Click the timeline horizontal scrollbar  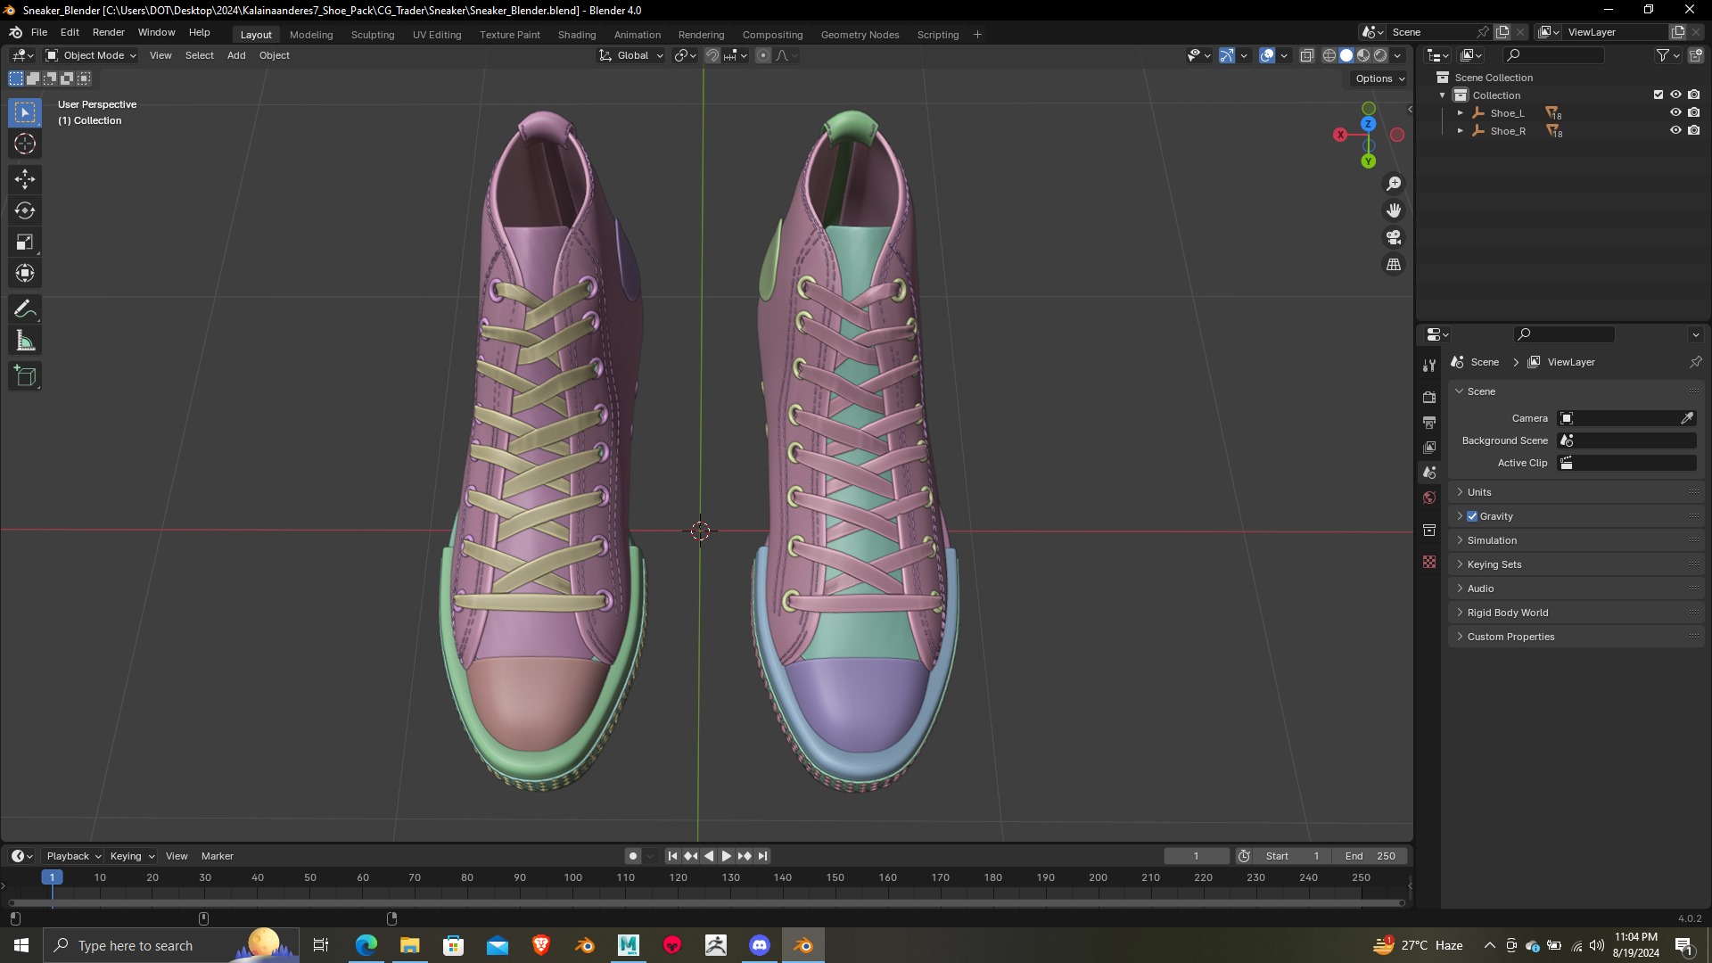coord(704,902)
